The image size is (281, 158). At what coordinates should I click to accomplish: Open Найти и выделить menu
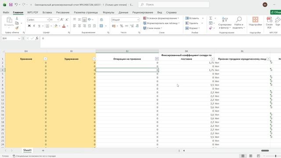tap(239, 23)
